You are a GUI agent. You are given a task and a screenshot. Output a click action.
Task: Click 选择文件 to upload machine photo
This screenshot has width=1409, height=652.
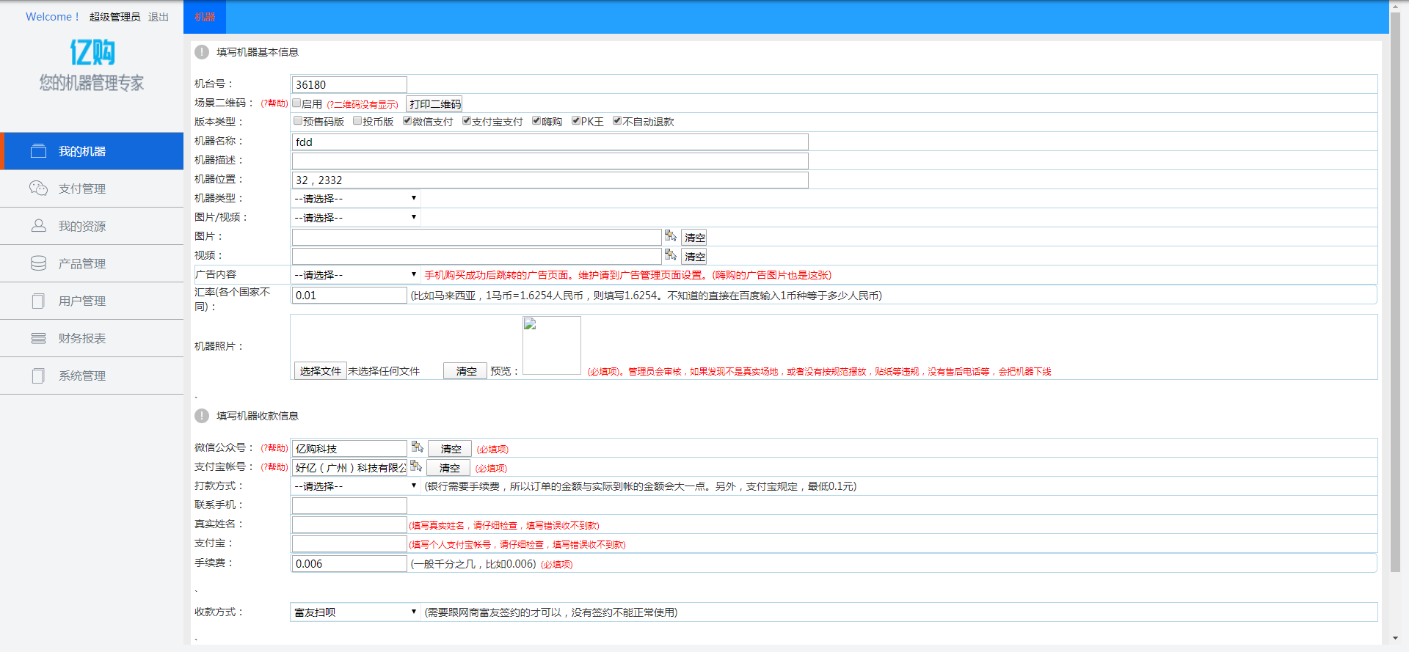[x=320, y=371]
